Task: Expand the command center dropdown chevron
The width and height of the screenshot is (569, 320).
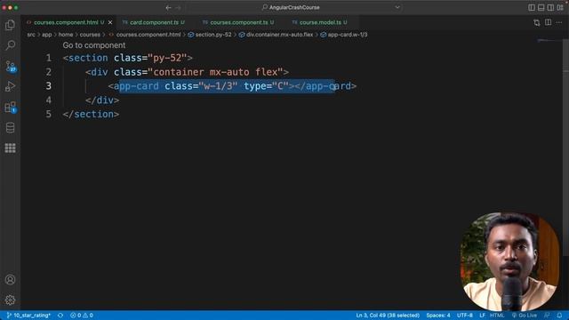Action: click(397, 7)
